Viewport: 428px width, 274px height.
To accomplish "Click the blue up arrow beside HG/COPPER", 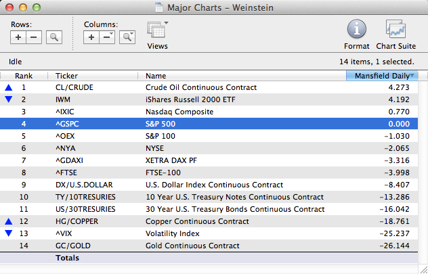I will [x=8, y=221].
